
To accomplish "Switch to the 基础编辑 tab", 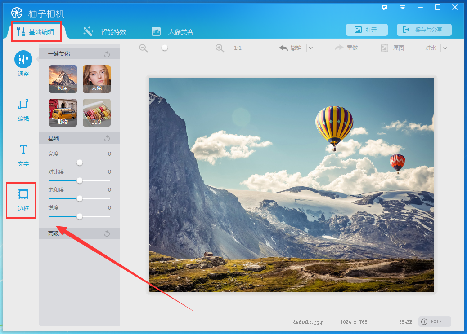I will (x=36, y=31).
